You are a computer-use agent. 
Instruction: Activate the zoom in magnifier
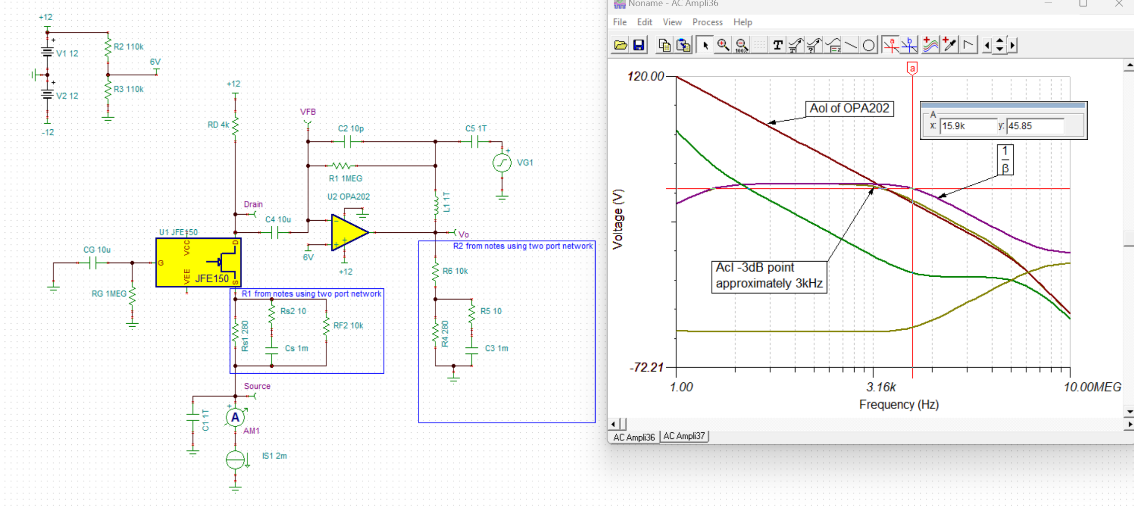(x=723, y=45)
